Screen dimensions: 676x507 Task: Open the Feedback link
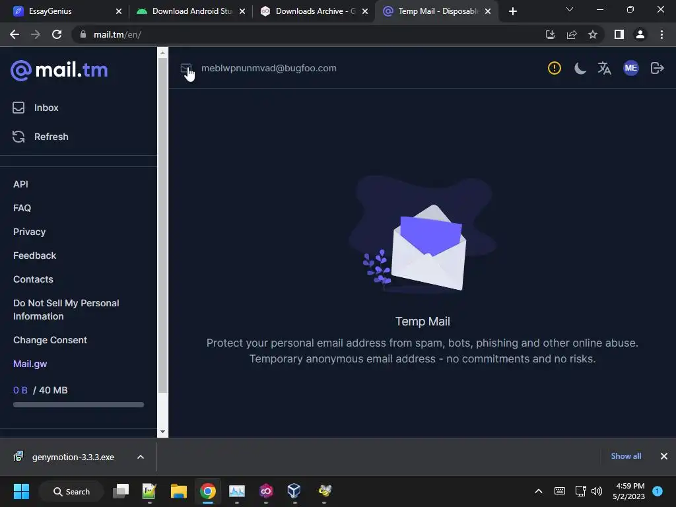click(x=34, y=255)
